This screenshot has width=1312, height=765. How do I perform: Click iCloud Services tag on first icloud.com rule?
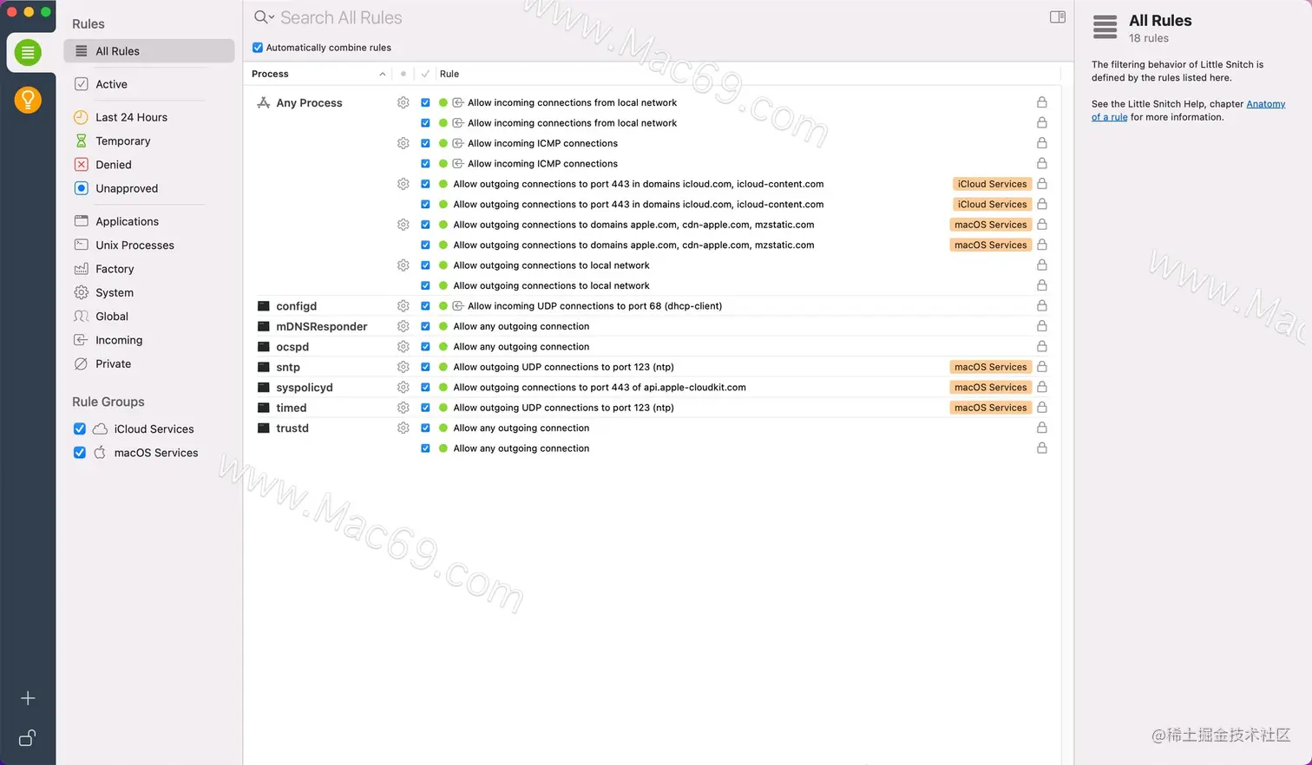992,184
